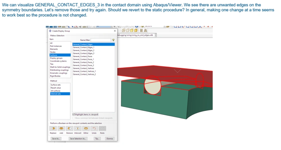Select General_Contact_Edges_3 in the list
The height and width of the screenshot is (150, 281).
click(x=94, y=53)
